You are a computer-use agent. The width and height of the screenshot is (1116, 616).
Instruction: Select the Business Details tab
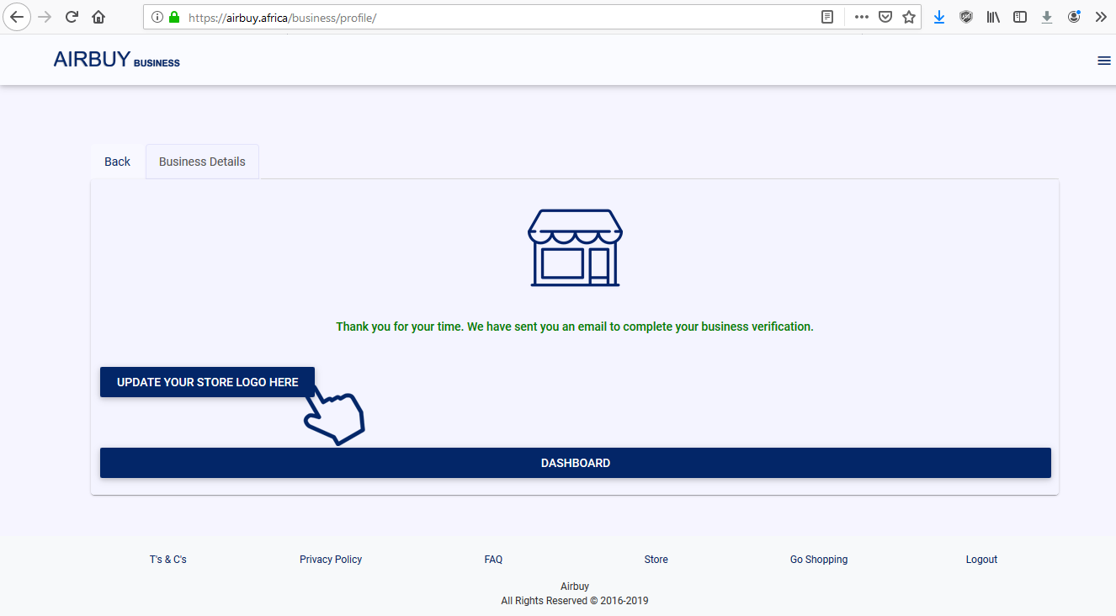pos(202,162)
